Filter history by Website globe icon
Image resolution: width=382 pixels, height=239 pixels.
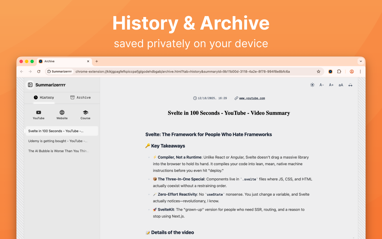pyautogui.click(x=62, y=115)
